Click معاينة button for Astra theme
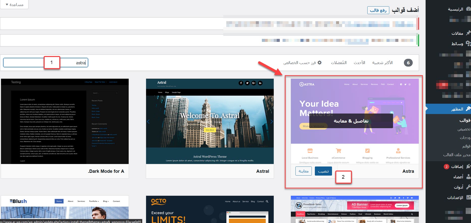The width and height of the screenshot is (471, 223). click(303, 171)
